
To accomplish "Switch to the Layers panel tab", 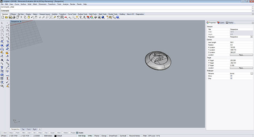I will pyautogui.click(x=221, y=22).
